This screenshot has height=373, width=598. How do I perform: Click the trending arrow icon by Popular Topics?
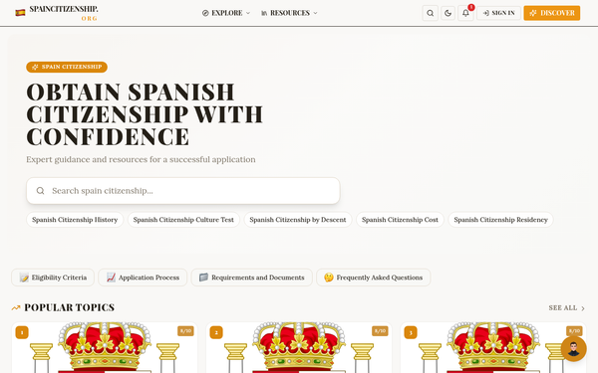(x=16, y=307)
